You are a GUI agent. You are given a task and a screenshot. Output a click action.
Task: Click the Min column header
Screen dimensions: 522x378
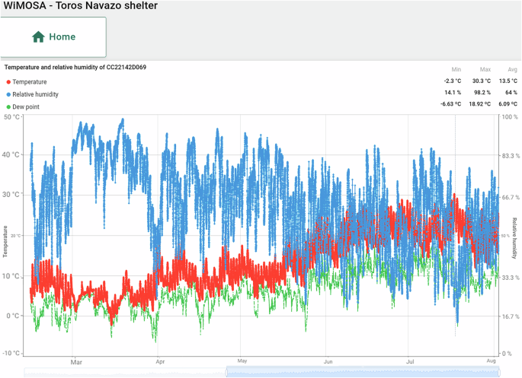[456, 69]
